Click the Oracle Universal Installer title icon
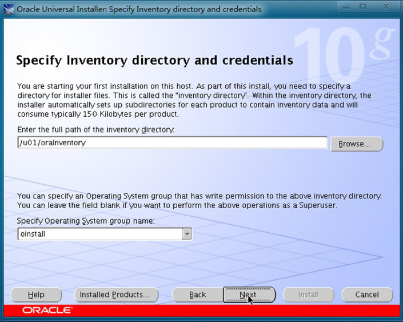 click(x=9, y=9)
